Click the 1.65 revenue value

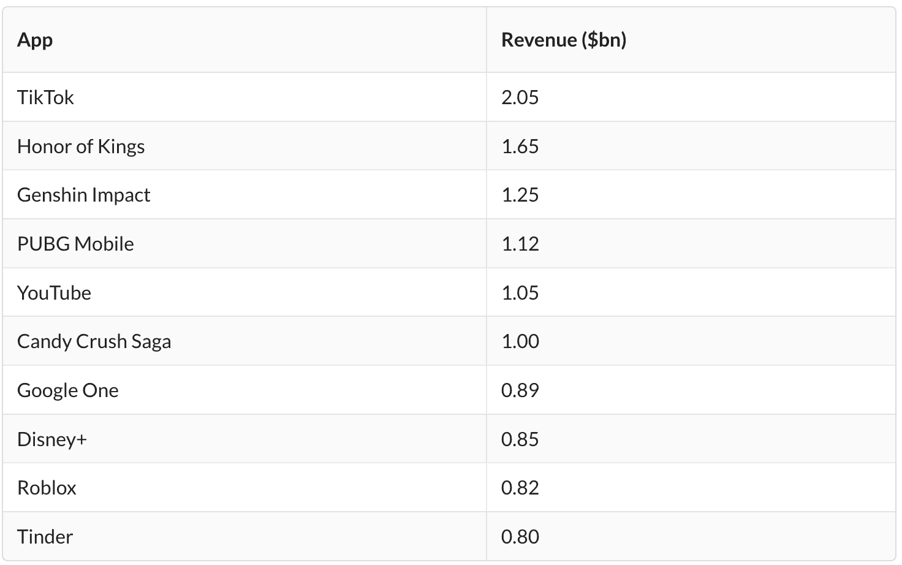point(520,146)
